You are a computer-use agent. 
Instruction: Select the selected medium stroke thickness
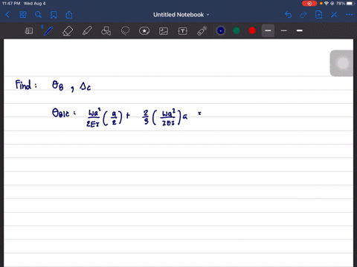(x=268, y=30)
